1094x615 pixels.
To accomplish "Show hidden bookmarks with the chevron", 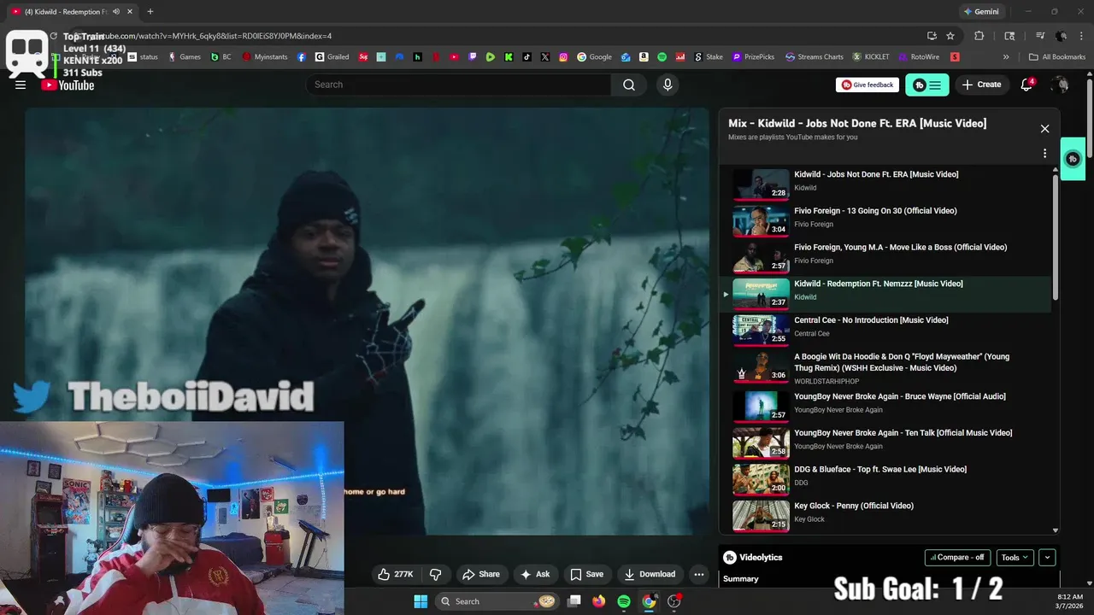I will click(x=1006, y=57).
